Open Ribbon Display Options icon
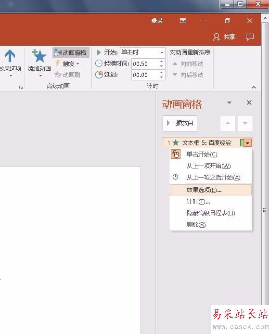 (183, 21)
